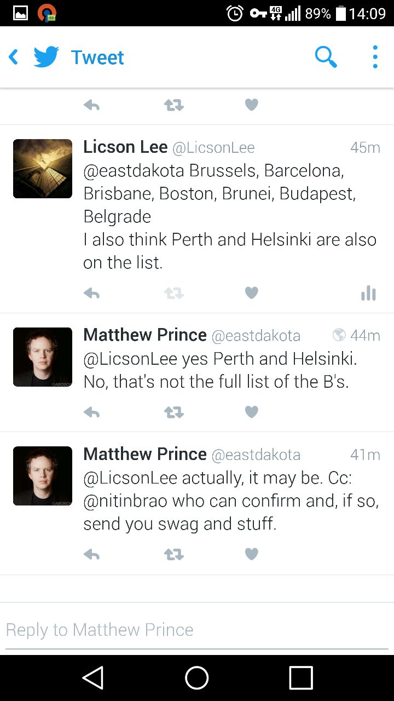Like Licson Lee's tweet about Brussels

(x=251, y=294)
